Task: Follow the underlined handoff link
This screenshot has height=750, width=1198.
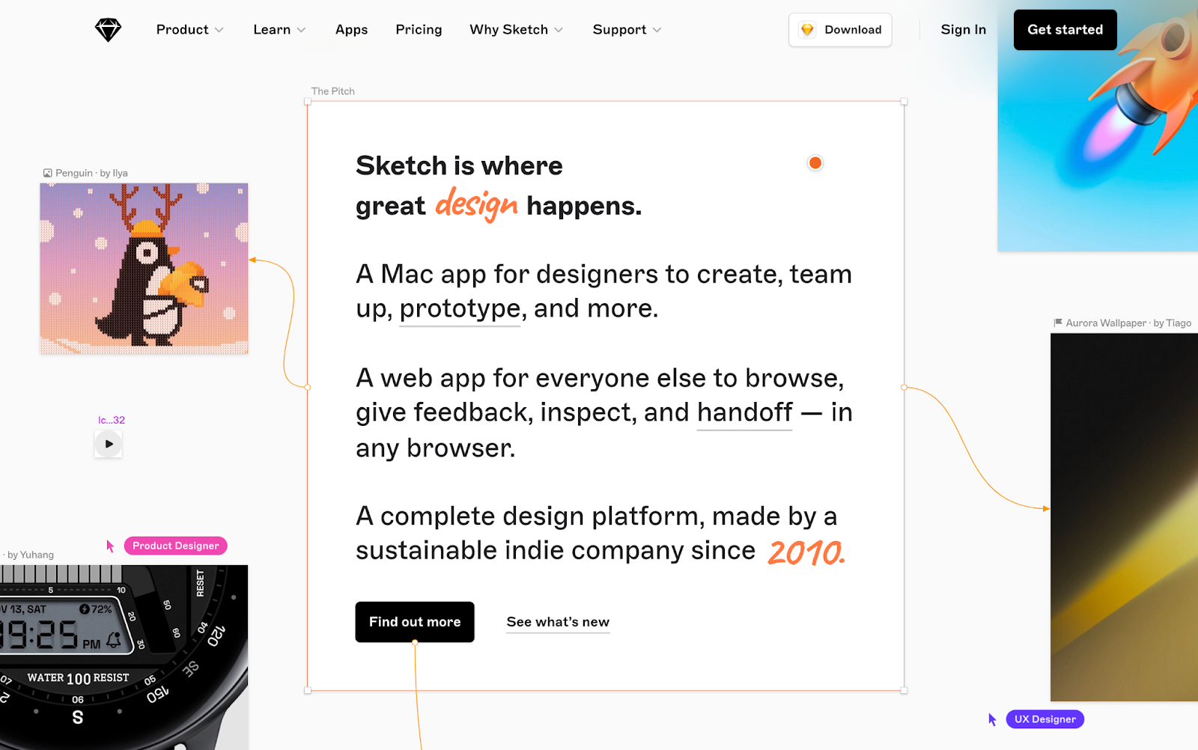Action: 744,412
